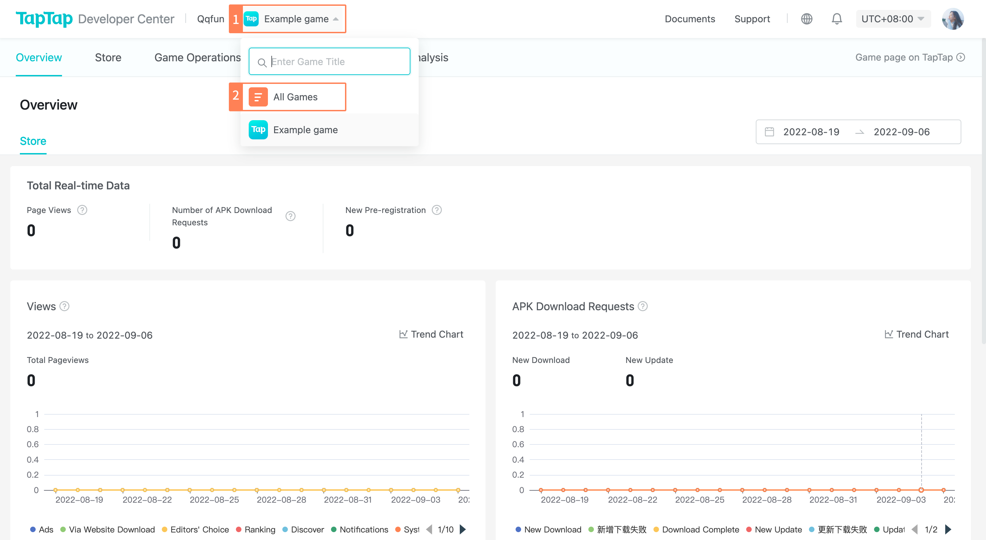This screenshot has width=986, height=540.
Task: Click the TapTap logo
Action: click(x=44, y=19)
